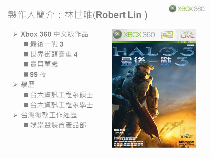Click the Chinese 最後一戰 3 cover title
This screenshot has height=158, width=211.
coord(154,61)
